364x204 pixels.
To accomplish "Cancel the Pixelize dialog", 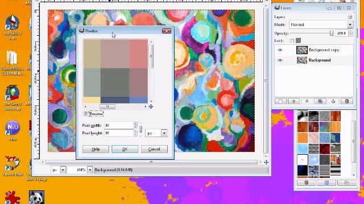I will [x=154, y=149].
